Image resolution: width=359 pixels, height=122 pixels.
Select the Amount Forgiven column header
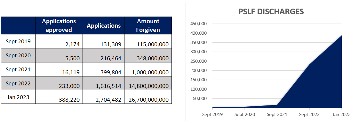click(x=148, y=25)
